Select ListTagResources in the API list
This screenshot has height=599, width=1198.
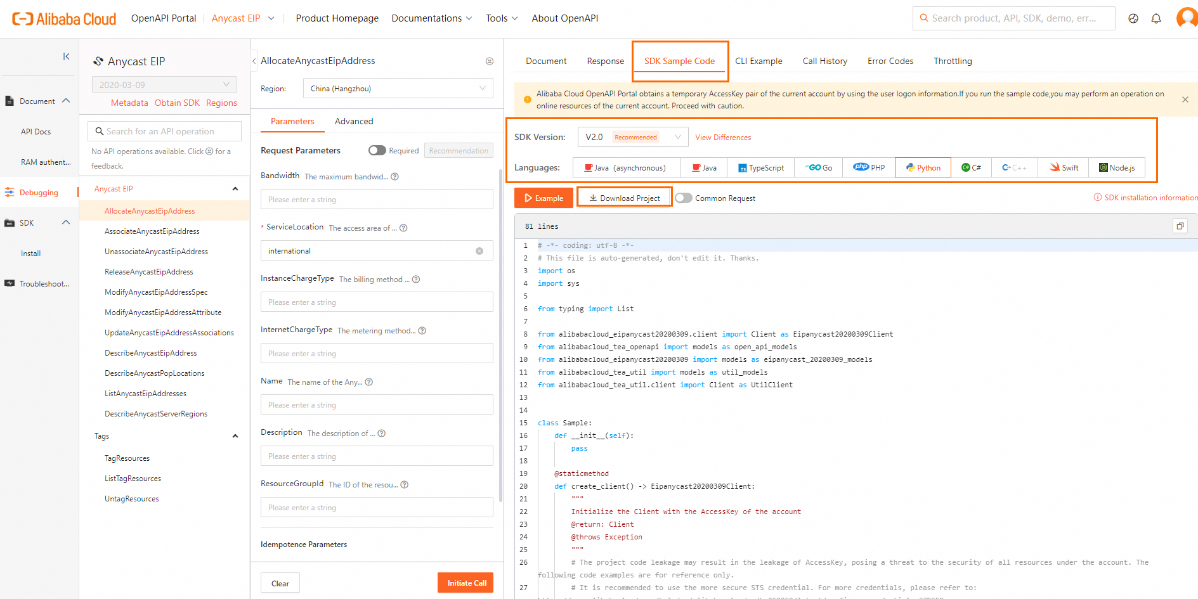pyautogui.click(x=133, y=479)
